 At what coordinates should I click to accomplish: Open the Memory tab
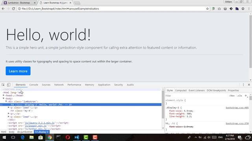[89, 85]
